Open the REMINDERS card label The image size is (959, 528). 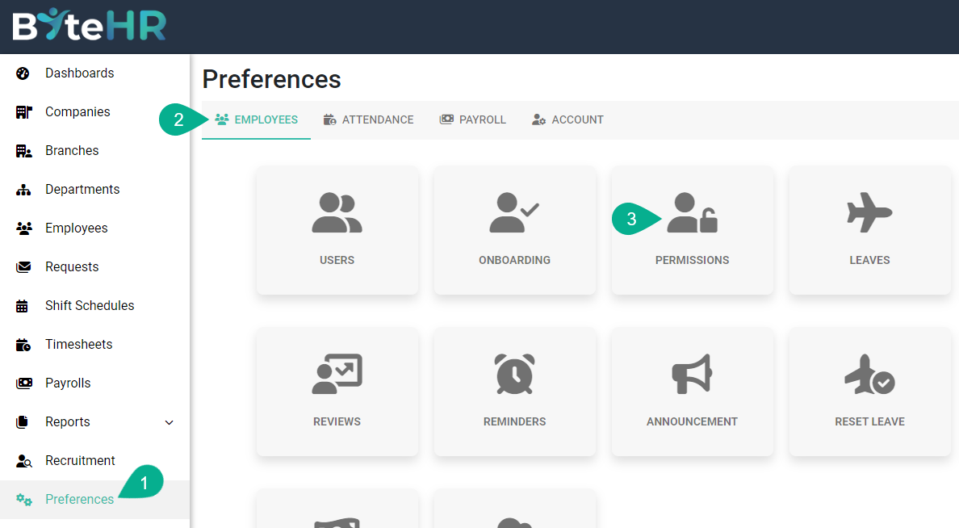(x=514, y=421)
